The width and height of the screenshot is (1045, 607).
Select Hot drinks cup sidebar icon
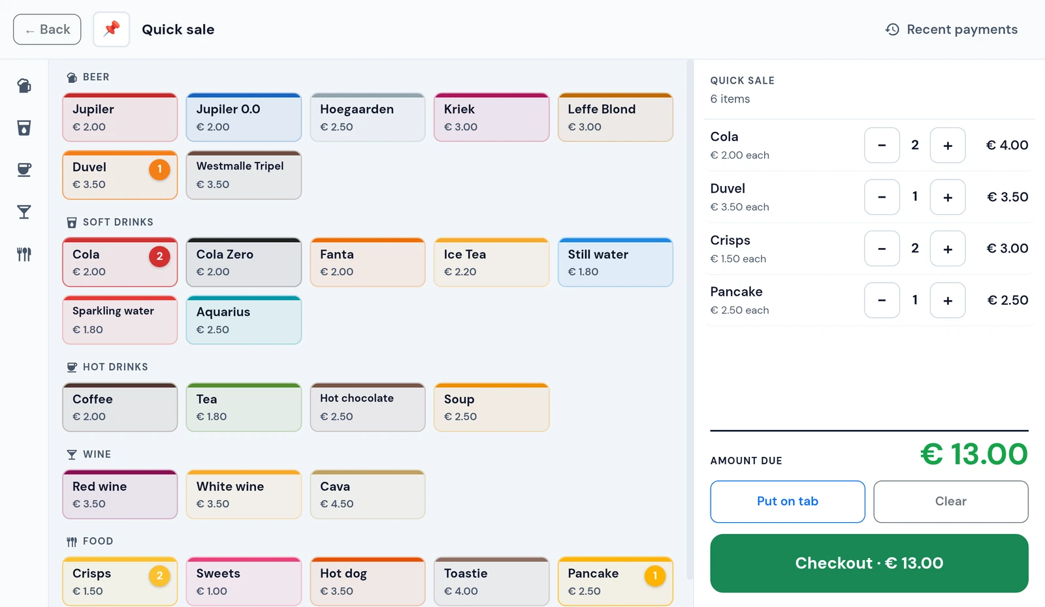[x=24, y=170]
